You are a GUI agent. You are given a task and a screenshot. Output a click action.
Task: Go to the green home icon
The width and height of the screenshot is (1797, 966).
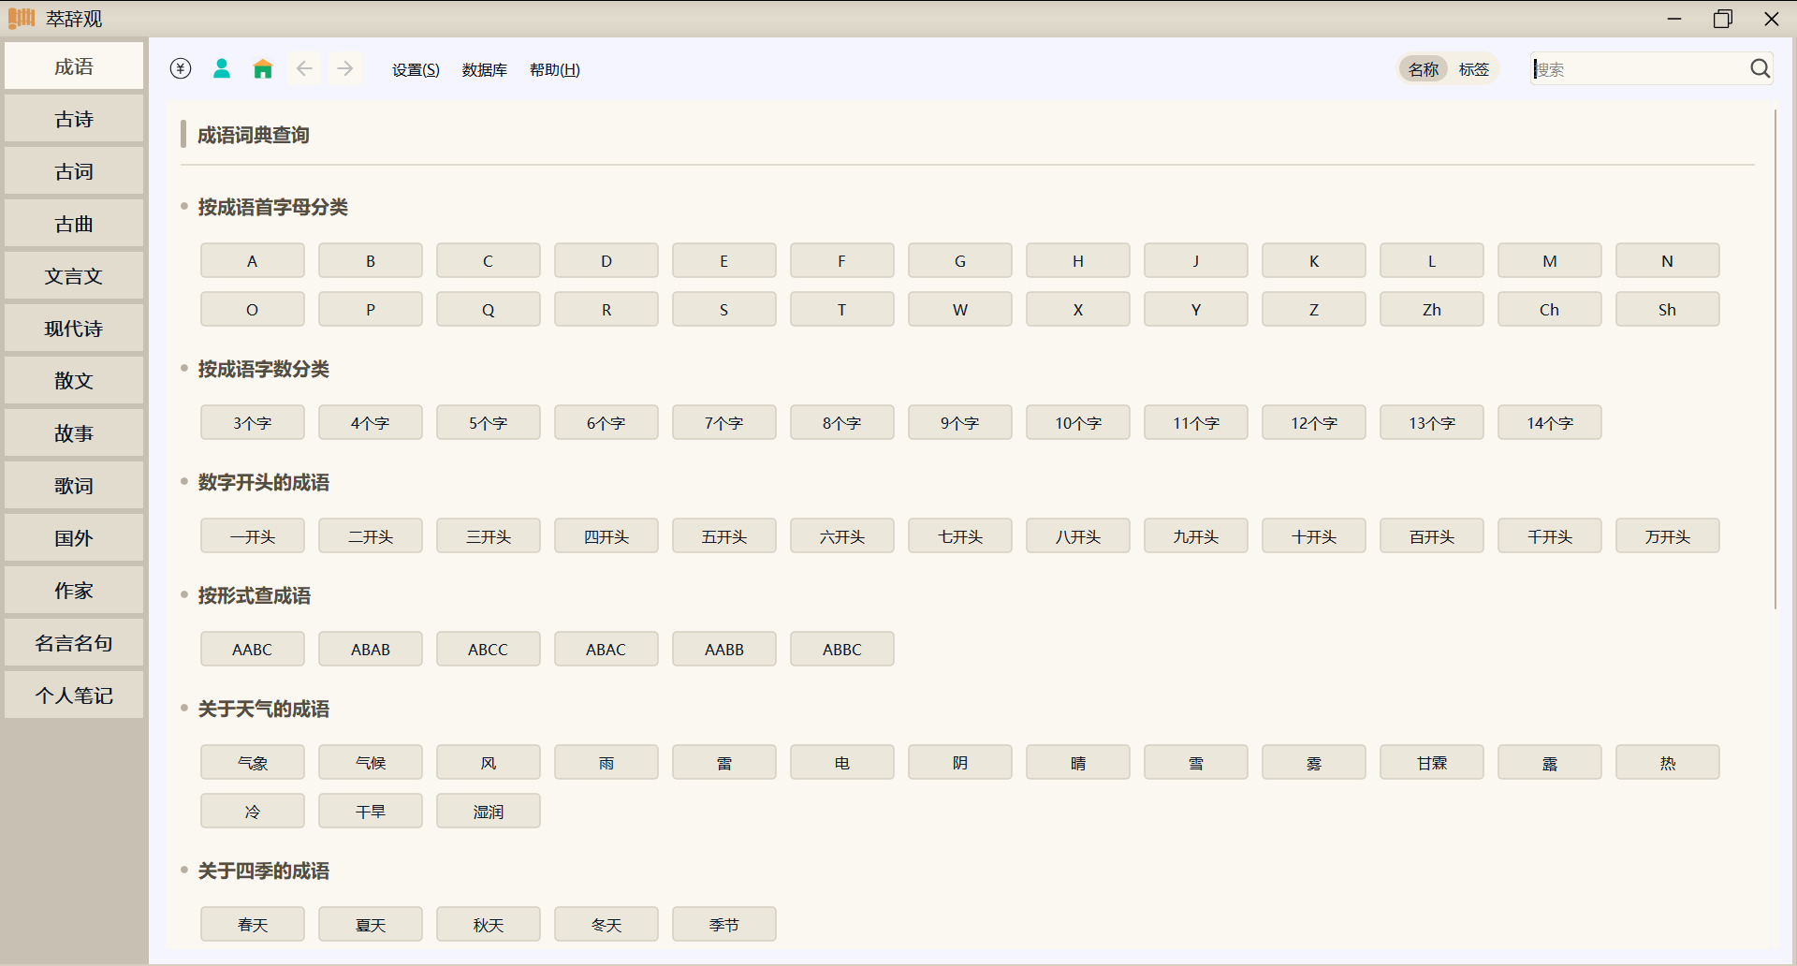[263, 68]
